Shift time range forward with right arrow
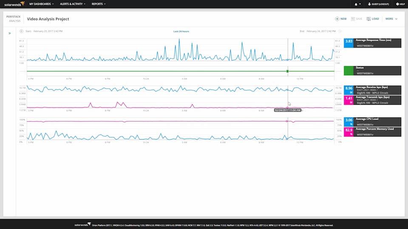 click(340, 31)
